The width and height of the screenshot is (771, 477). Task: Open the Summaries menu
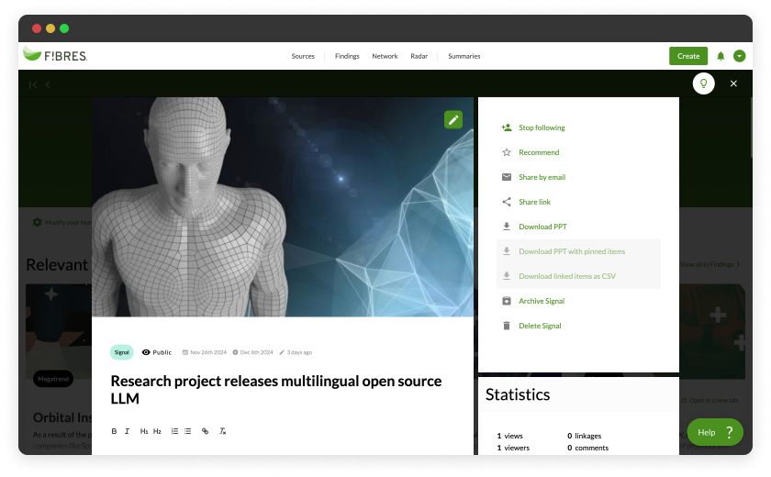pos(464,56)
